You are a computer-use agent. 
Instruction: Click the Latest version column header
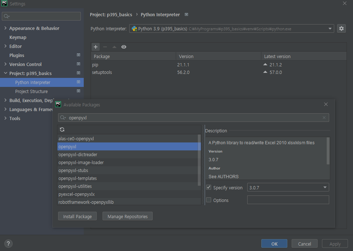coord(304,56)
